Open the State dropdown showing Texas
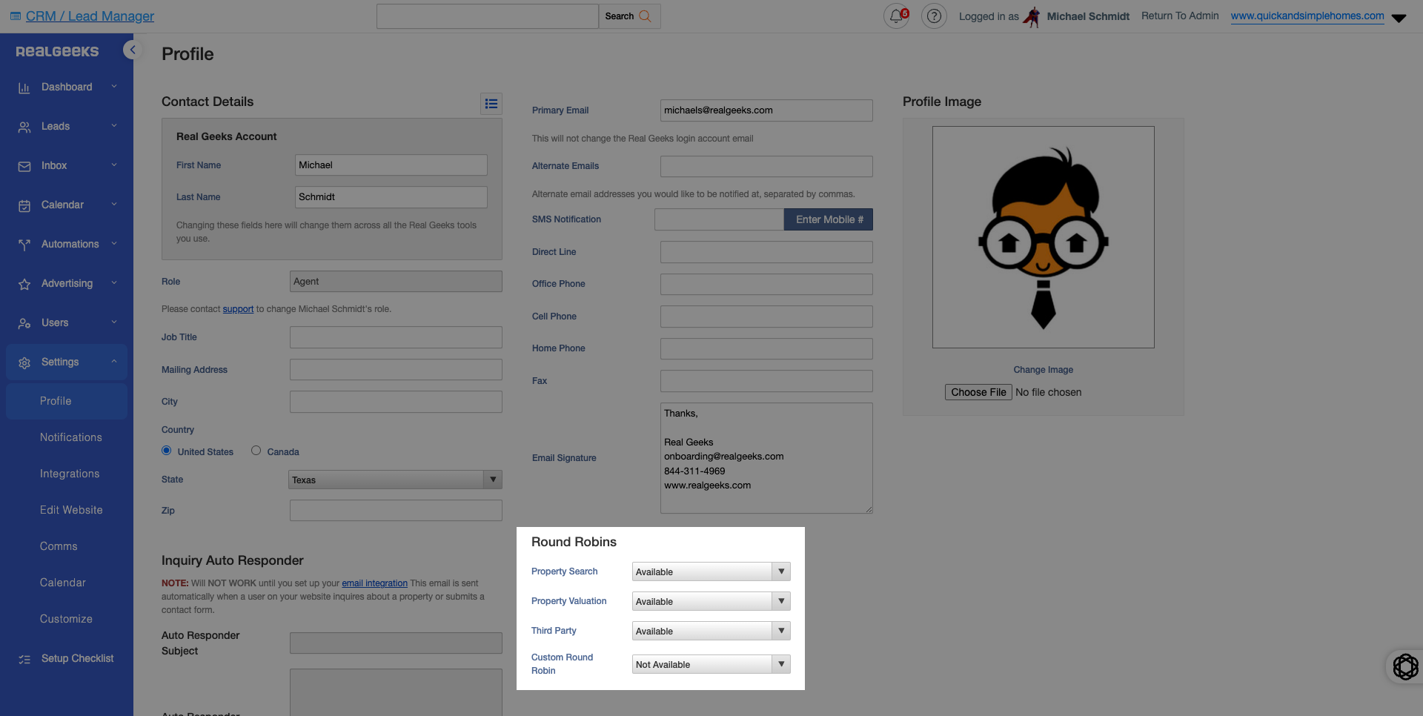Image resolution: width=1423 pixels, height=716 pixels. (x=395, y=480)
